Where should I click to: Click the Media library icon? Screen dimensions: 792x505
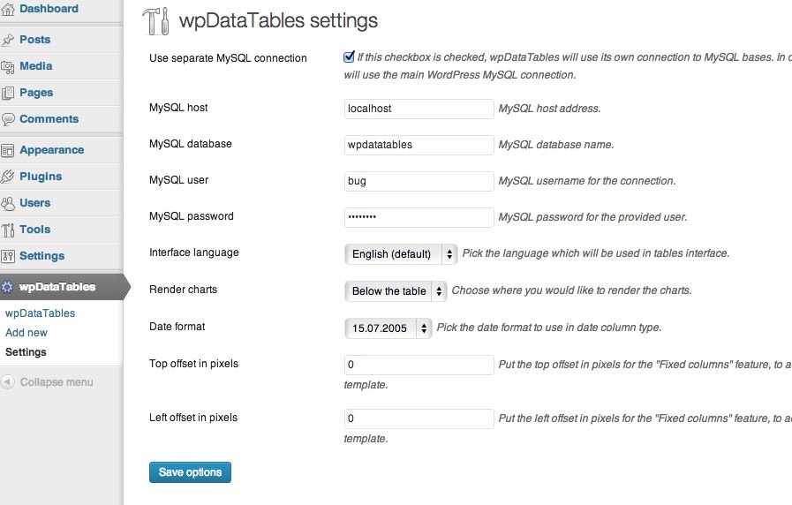(8, 67)
